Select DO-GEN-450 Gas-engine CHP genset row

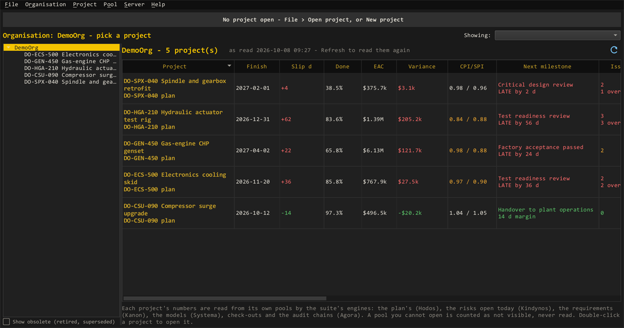click(371, 151)
